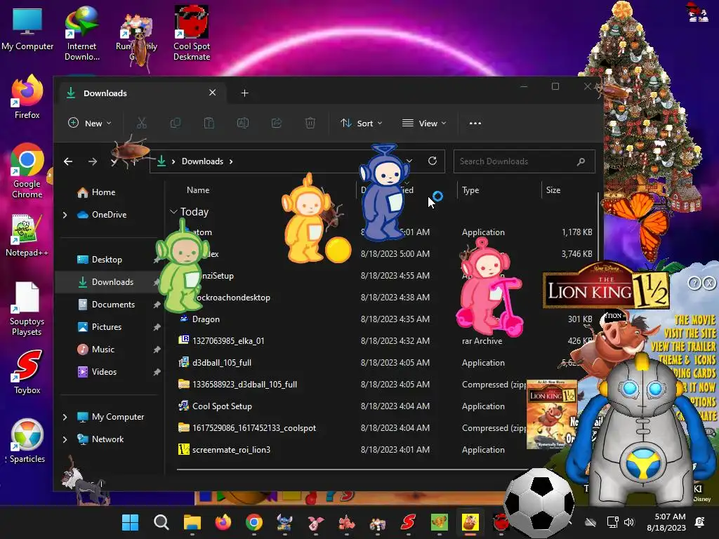Open My Computer desktop icon
Viewport: 719px width, 539px height.
(x=27, y=29)
